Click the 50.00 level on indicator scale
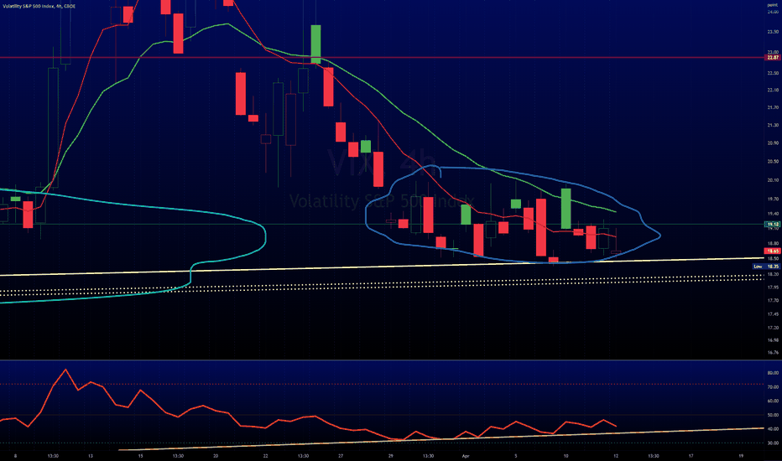This screenshot has height=461, width=782. [773, 415]
